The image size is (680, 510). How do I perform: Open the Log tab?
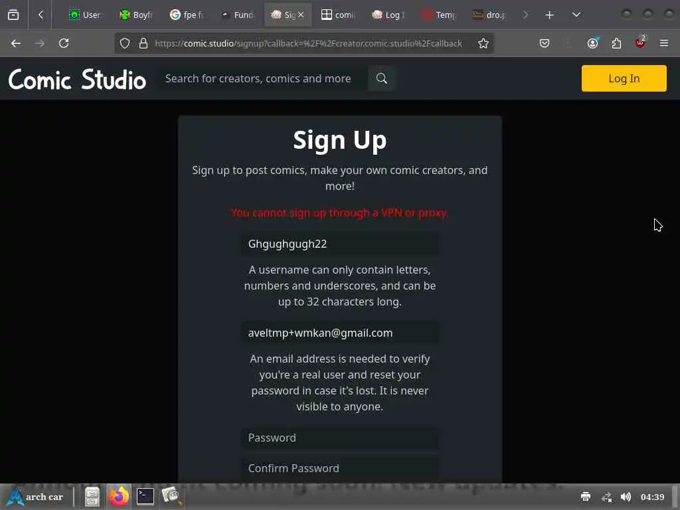388,15
